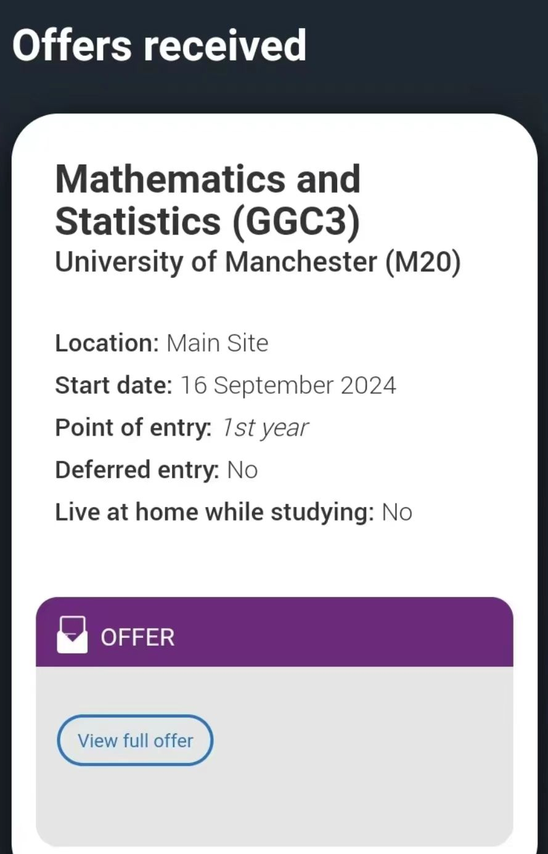Open View full offer

pos(135,740)
